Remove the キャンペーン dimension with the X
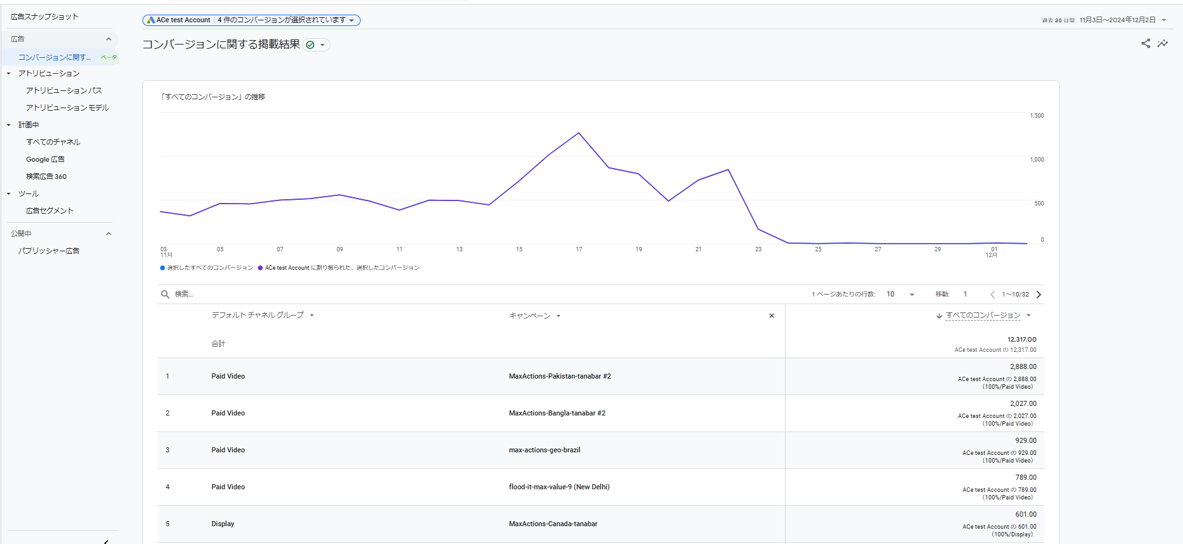 tap(771, 316)
